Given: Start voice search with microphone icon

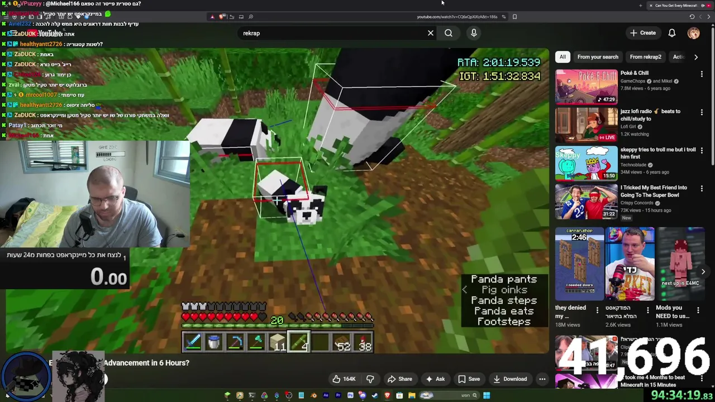Looking at the screenshot, I should click(x=474, y=33).
